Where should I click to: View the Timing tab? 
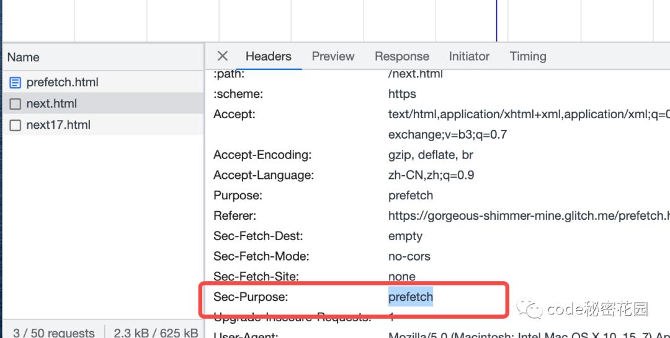tap(527, 56)
